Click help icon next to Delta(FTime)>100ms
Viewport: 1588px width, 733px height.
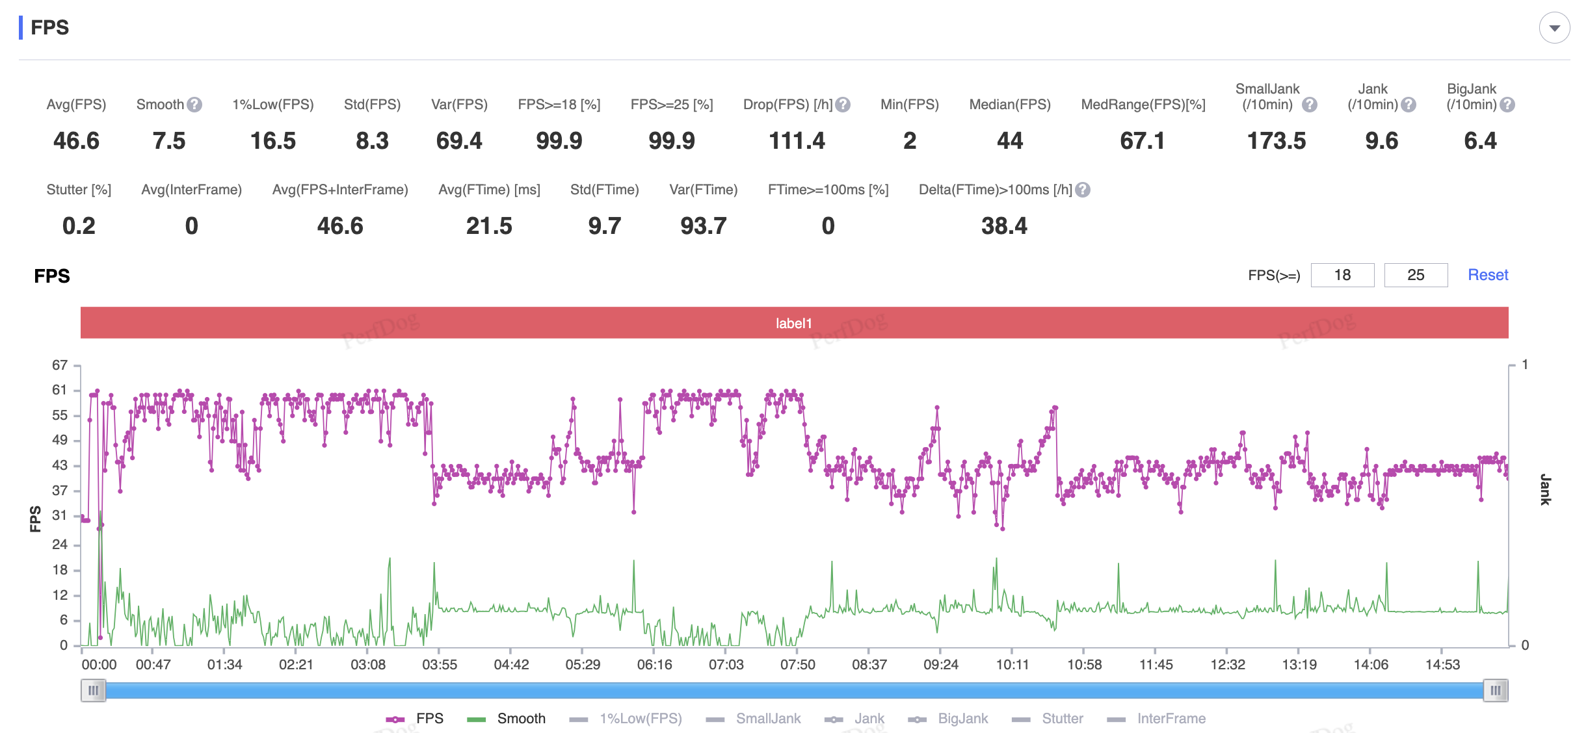coord(1083,190)
